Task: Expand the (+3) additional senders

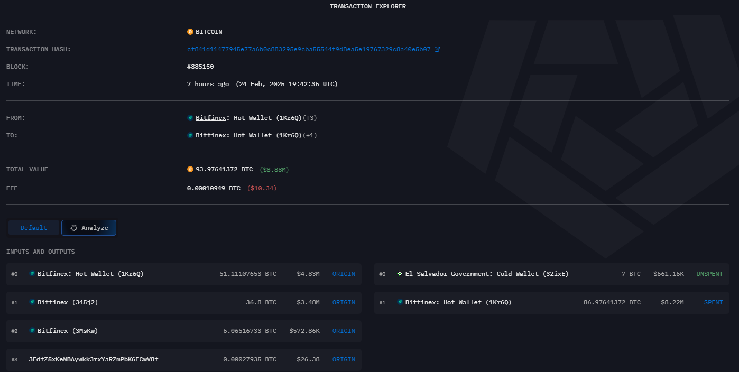Action: coord(310,118)
